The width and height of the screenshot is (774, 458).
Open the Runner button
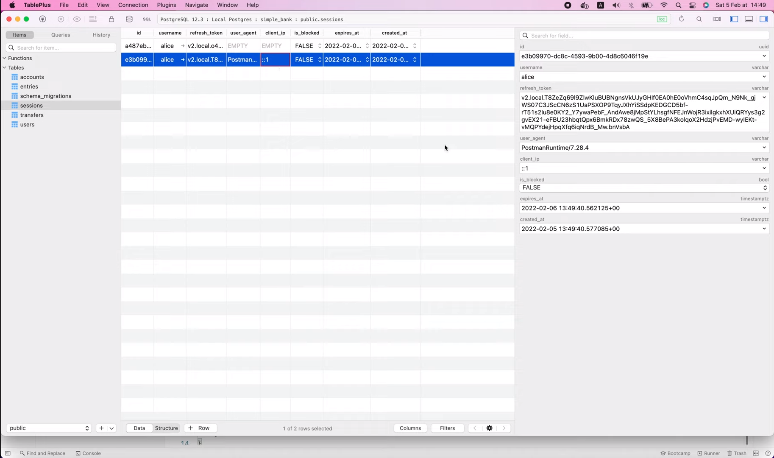(x=709, y=453)
